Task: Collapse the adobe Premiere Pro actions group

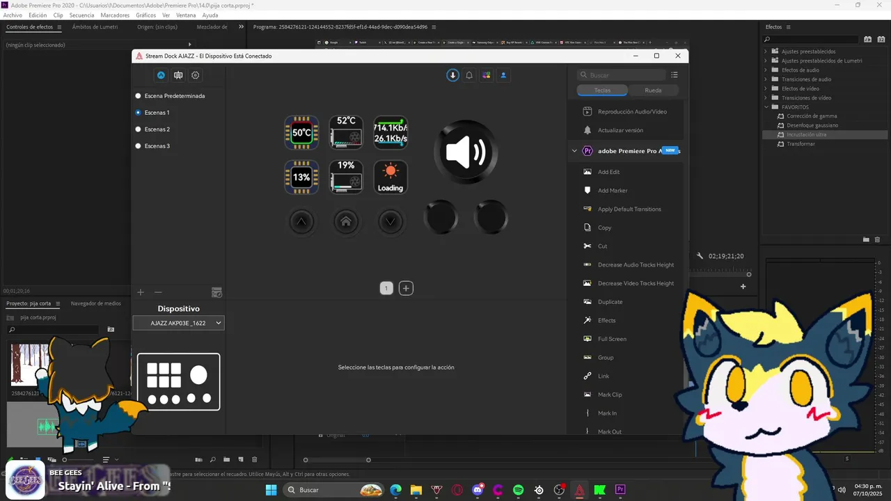Action: pos(574,151)
